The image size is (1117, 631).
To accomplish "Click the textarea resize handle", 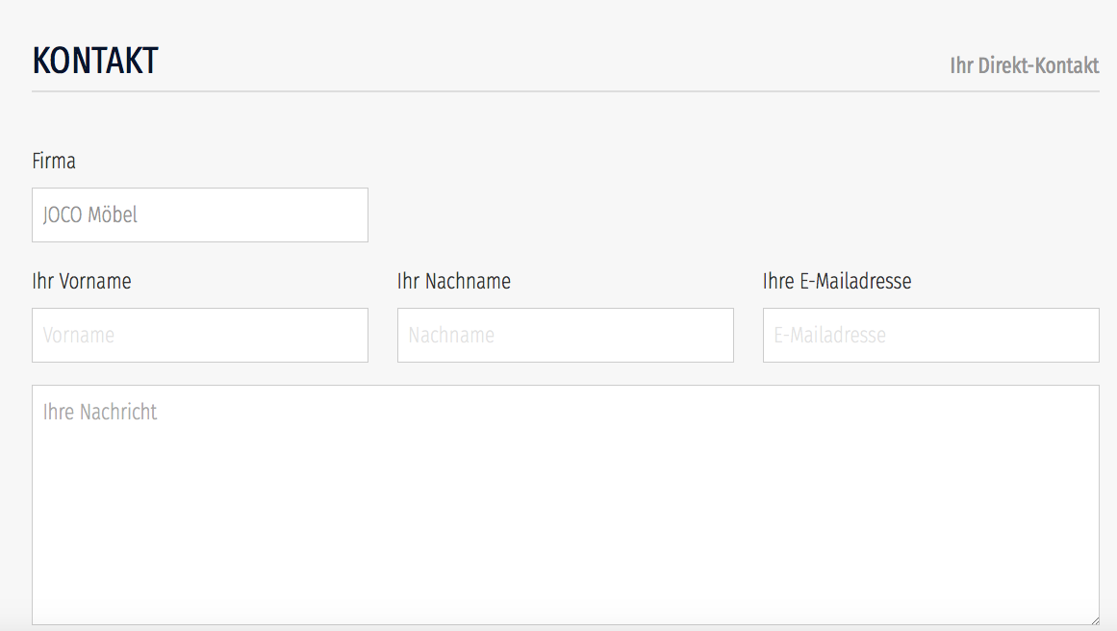I will point(1094,620).
